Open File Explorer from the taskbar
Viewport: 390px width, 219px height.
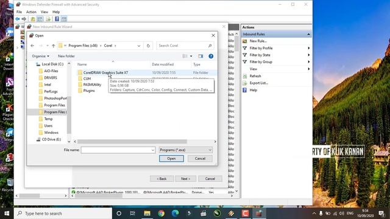click(147, 214)
